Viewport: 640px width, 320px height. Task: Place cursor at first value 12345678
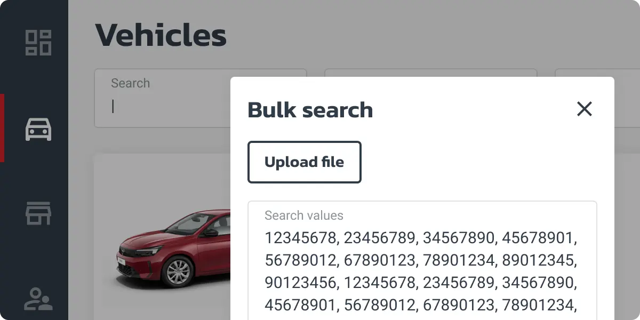point(300,238)
